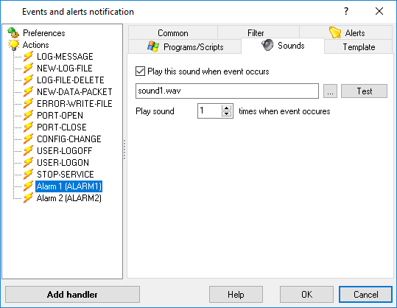Viewport: 397px width, 308px height.
Task: Select the ERROR-WRITE-FILE event
Action: [x=74, y=104]
